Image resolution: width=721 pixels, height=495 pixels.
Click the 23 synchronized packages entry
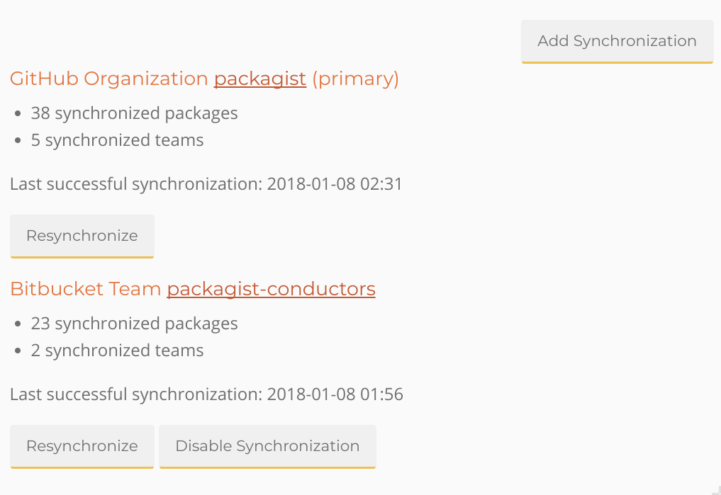(134, 324)
